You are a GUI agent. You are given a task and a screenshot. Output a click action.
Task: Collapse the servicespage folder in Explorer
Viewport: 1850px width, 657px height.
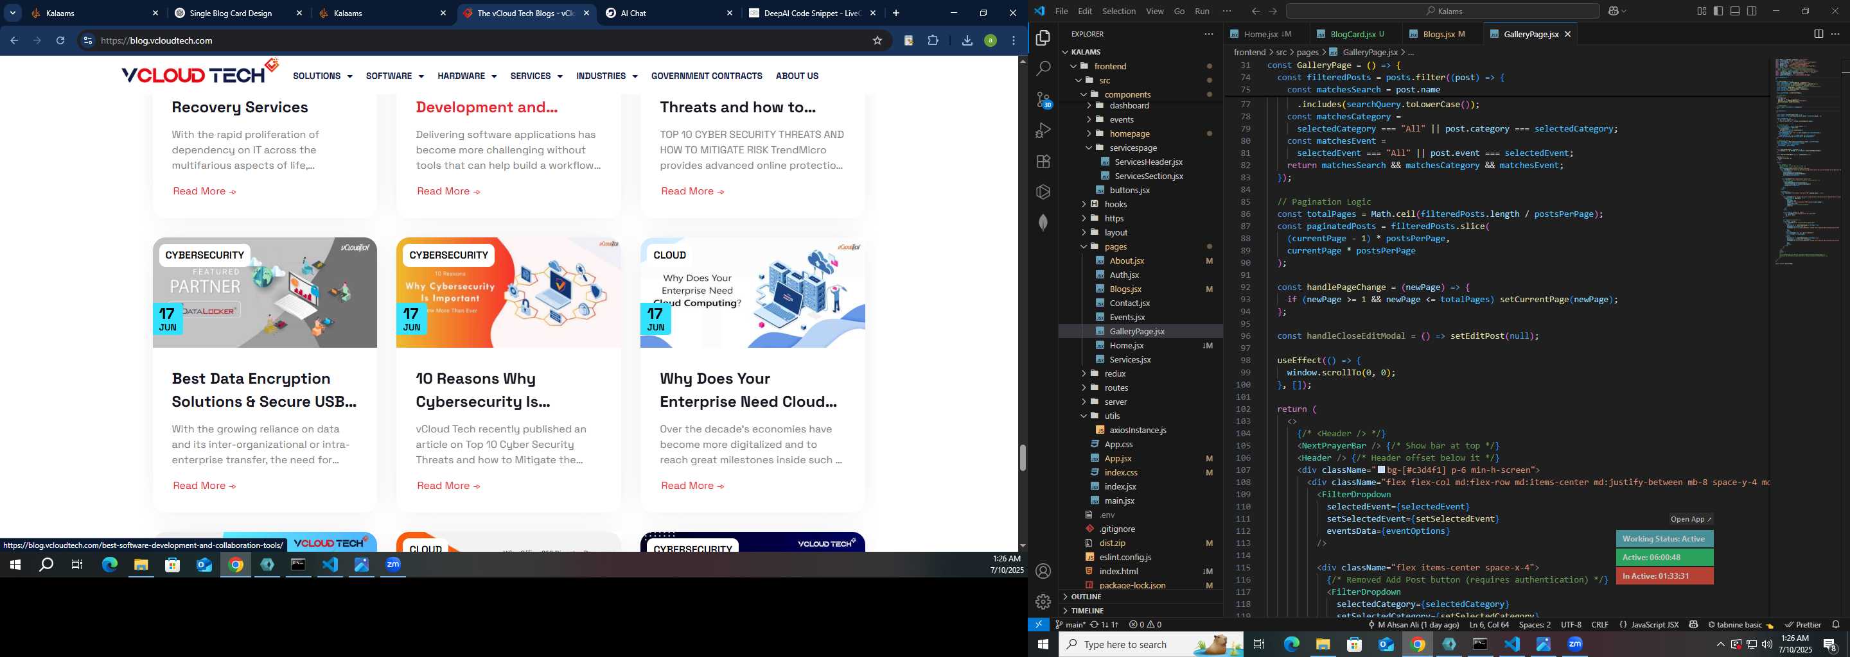(x=1132, y=148)
